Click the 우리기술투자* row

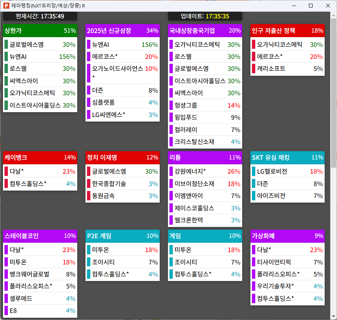288,286
